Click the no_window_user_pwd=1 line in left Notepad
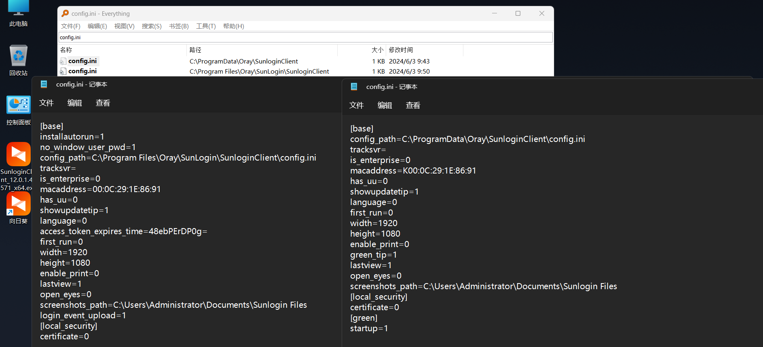The width and height of the screenshot is (763, 347). tap(88, 147)
